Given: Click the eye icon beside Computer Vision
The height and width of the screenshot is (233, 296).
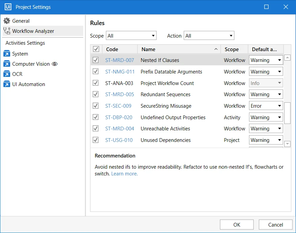Looking at the screenshot, I should [54, 64].
